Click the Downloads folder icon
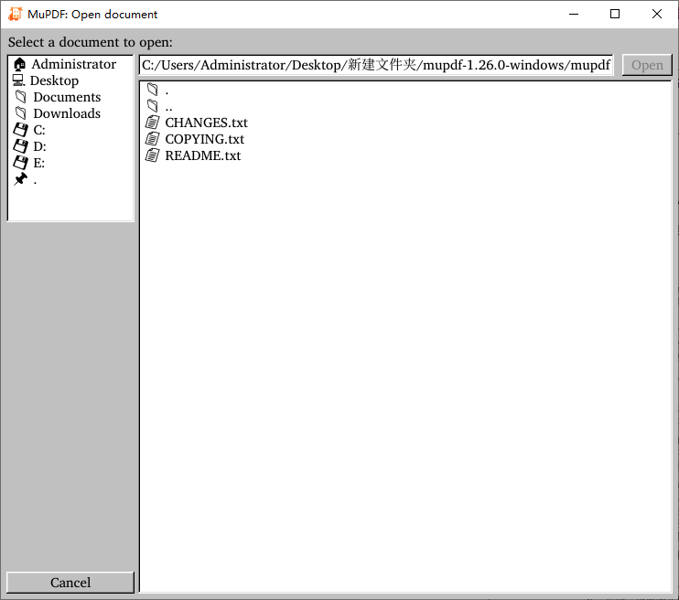The height and width of the screenshot is (600, 679). point(20,113)
